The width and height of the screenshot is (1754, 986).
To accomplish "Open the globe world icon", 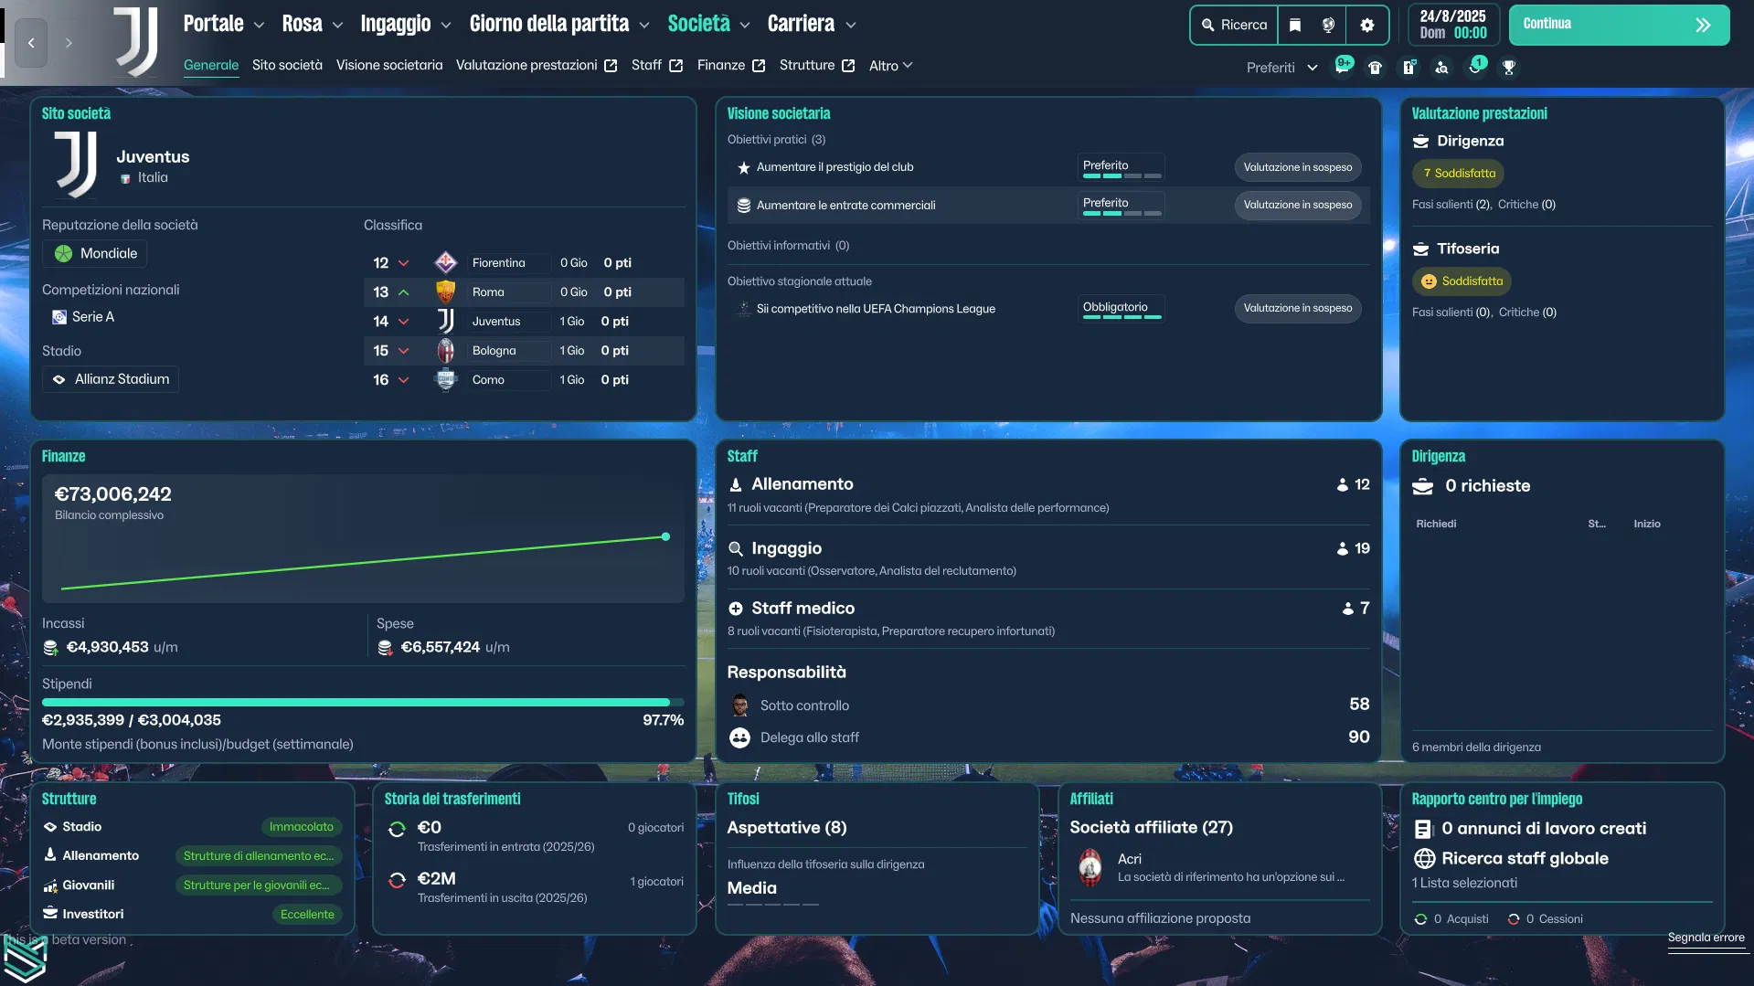I will (x=1328, y=25).
